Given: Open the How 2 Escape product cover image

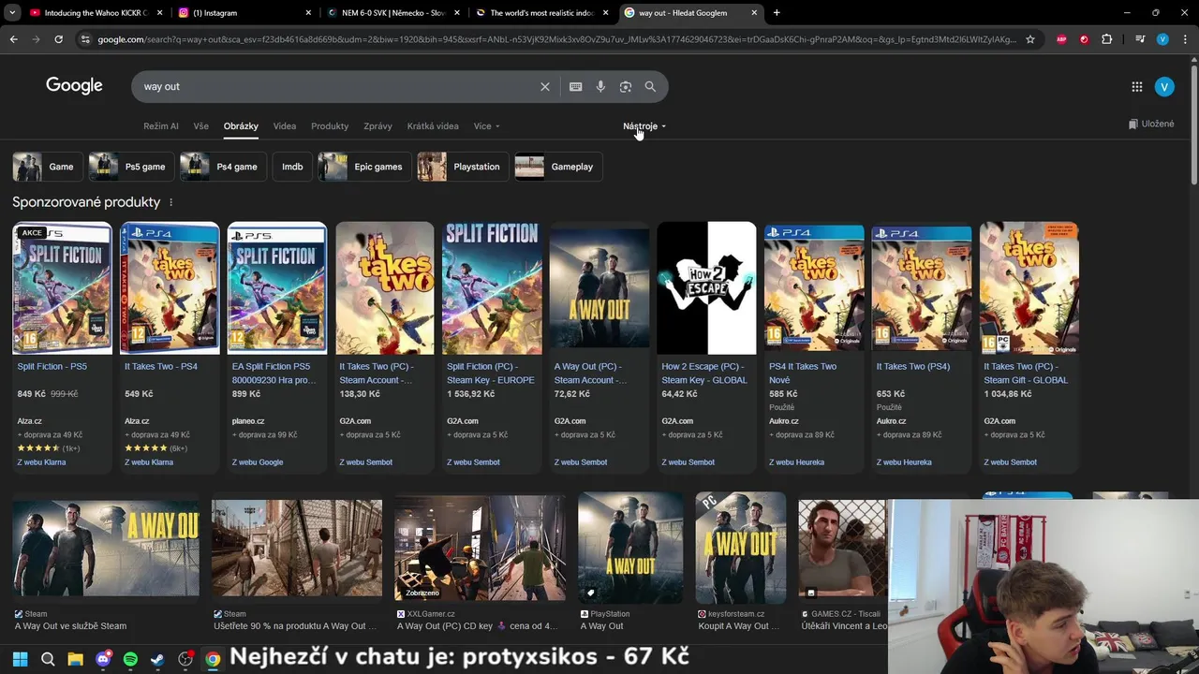Looking at the screenshot, I should [x=706, y=288].
